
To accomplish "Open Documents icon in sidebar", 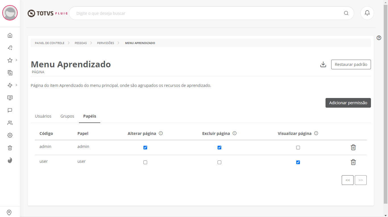I will pyautogui.click(x=10, y=73).
